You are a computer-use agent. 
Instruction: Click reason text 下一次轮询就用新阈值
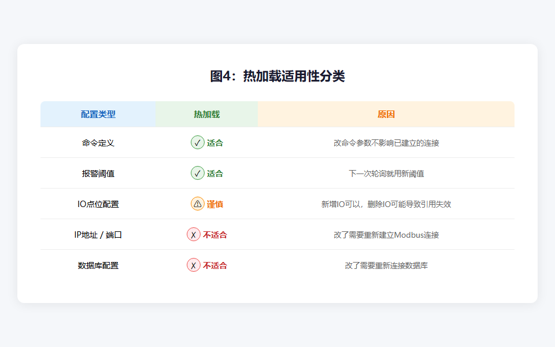pos(386,173)
